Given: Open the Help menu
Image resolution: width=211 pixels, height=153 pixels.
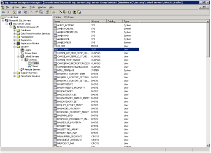Looking at the screenshot, I should point(51,7).
